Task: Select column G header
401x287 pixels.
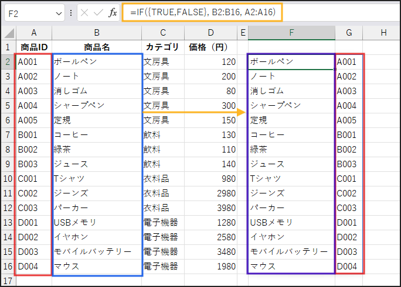Action: point(349,33)
